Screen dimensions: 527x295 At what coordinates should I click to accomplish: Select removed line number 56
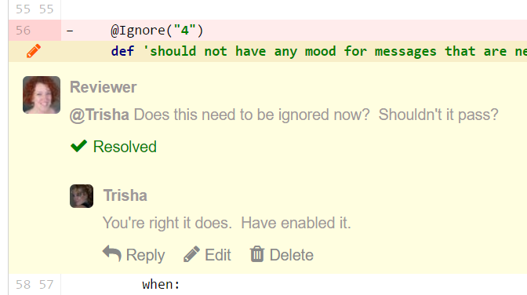click(x=23, y=31)
